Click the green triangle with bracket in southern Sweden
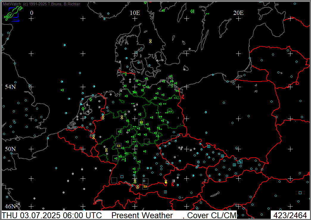The width and height of the screenshot is (311, 220). pyautogui.click(x=192, y=12)
